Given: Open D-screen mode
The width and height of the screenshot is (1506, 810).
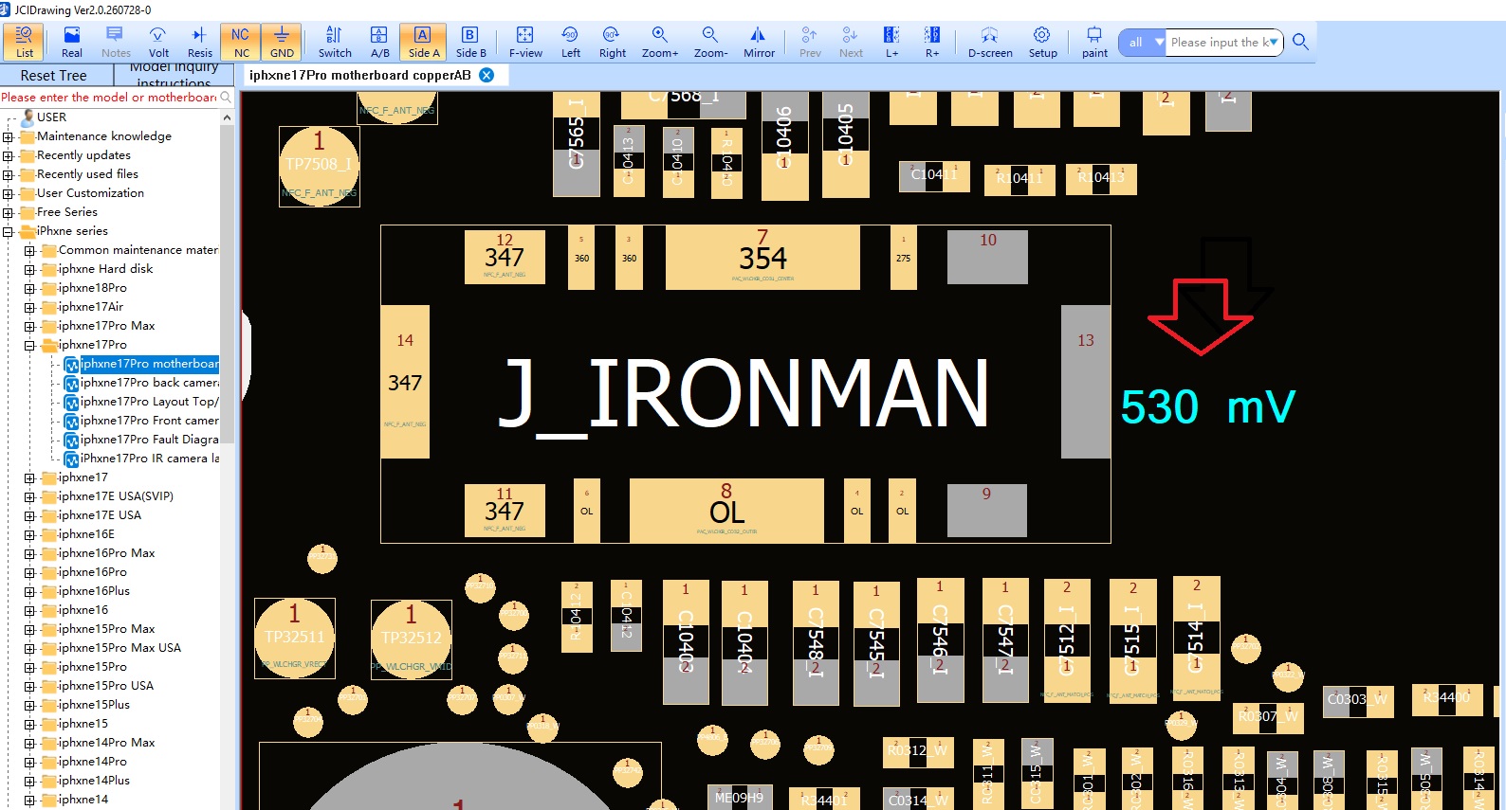Looking at the screenshot, I should point(990,42).
